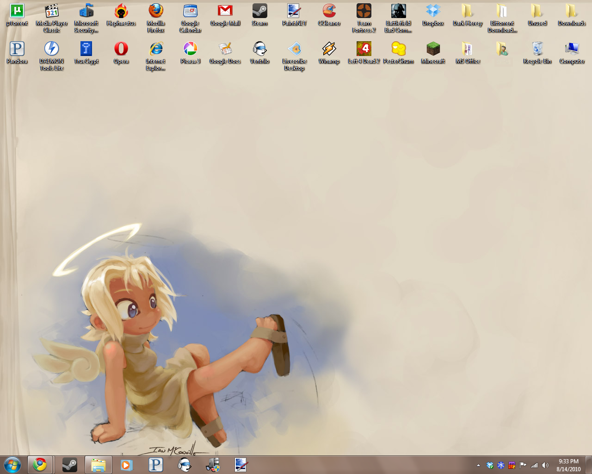
Task: Select the Winamp desktop icon
Action: [x=329, y=49]
